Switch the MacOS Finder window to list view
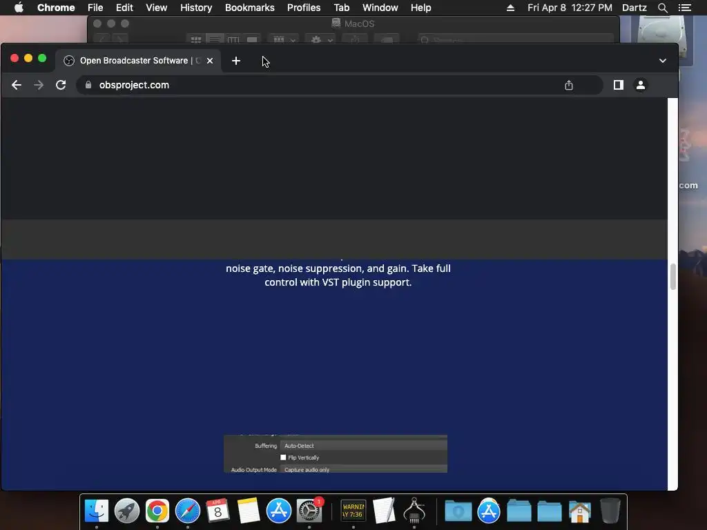This screenshot has width=707, height=530. (x=215, y=39)
